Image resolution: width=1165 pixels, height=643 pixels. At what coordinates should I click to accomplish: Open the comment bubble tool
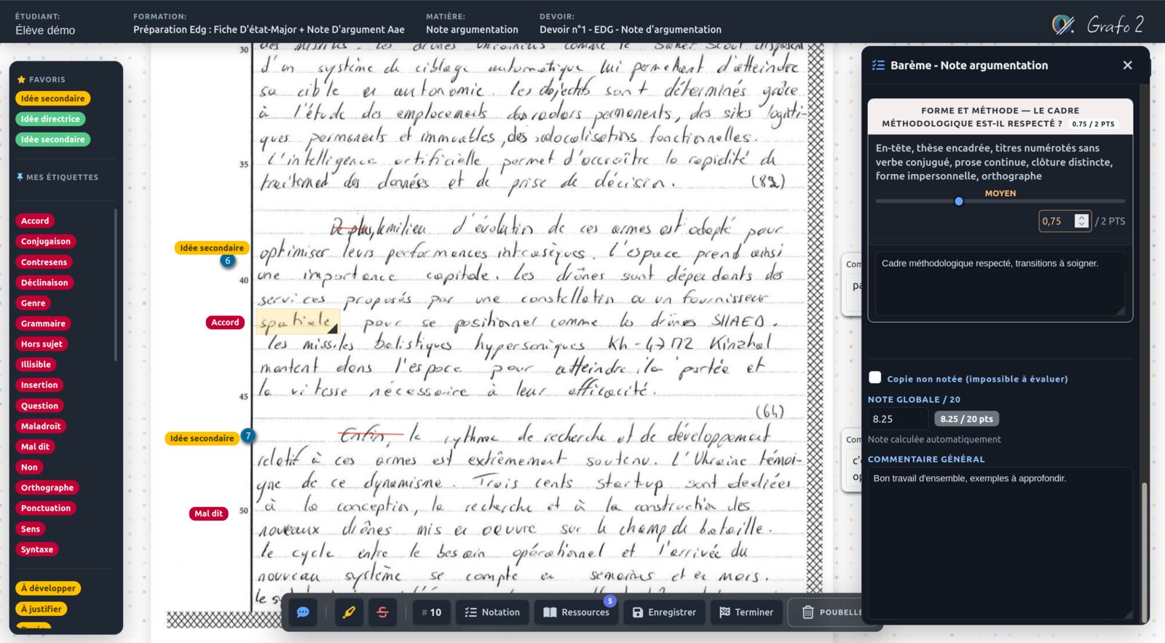[303, 612]
